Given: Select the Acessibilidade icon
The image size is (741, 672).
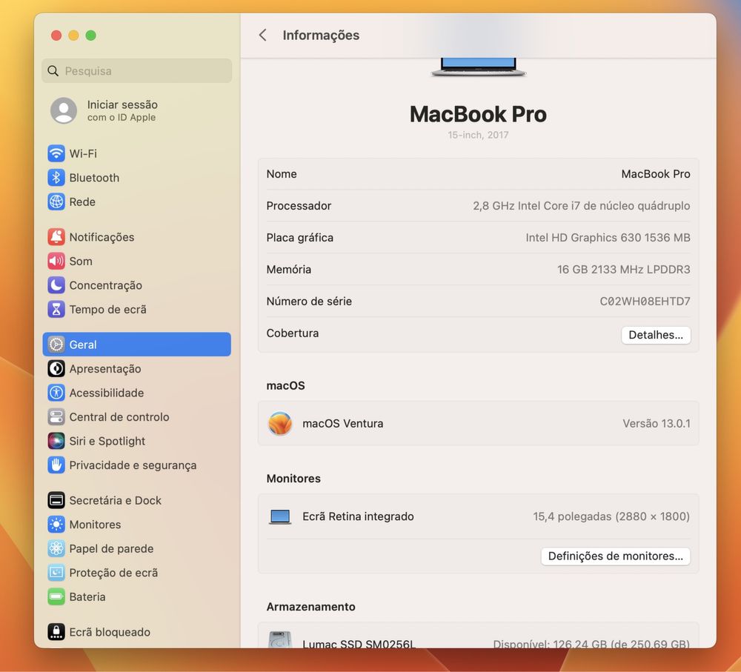Looking at the screenshot, I should click(x=56, y=393).
